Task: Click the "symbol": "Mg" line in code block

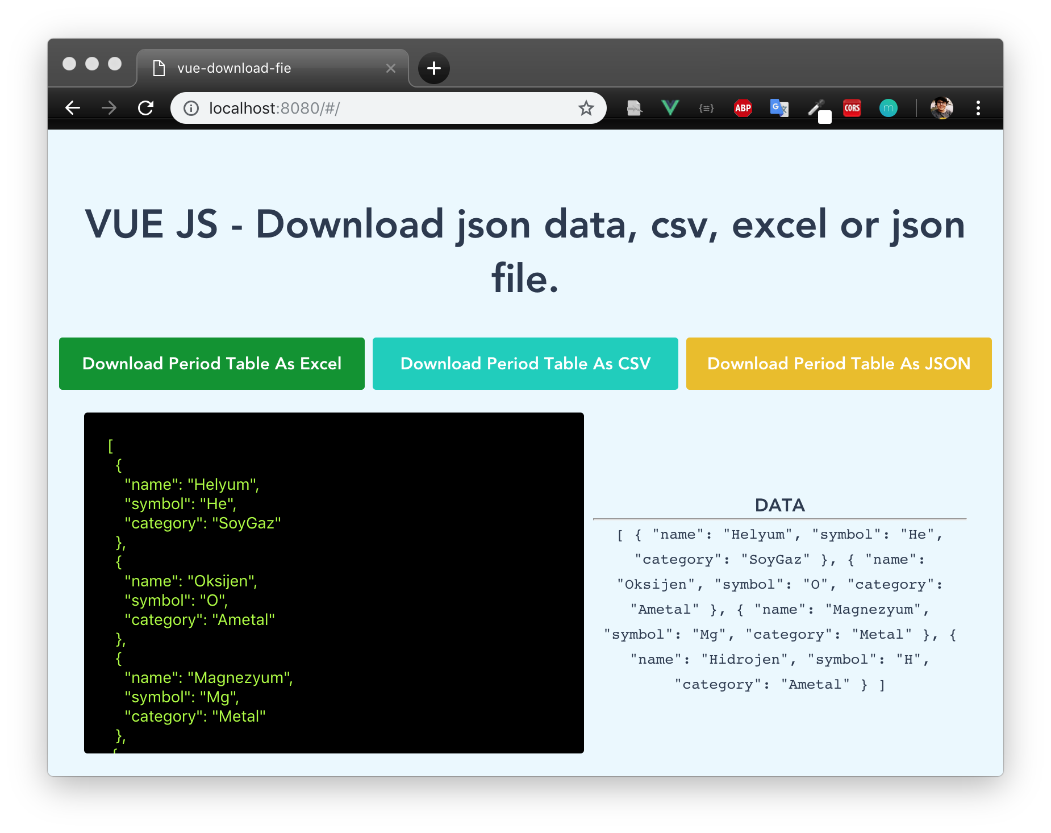Action: click(x=182, y=697)
